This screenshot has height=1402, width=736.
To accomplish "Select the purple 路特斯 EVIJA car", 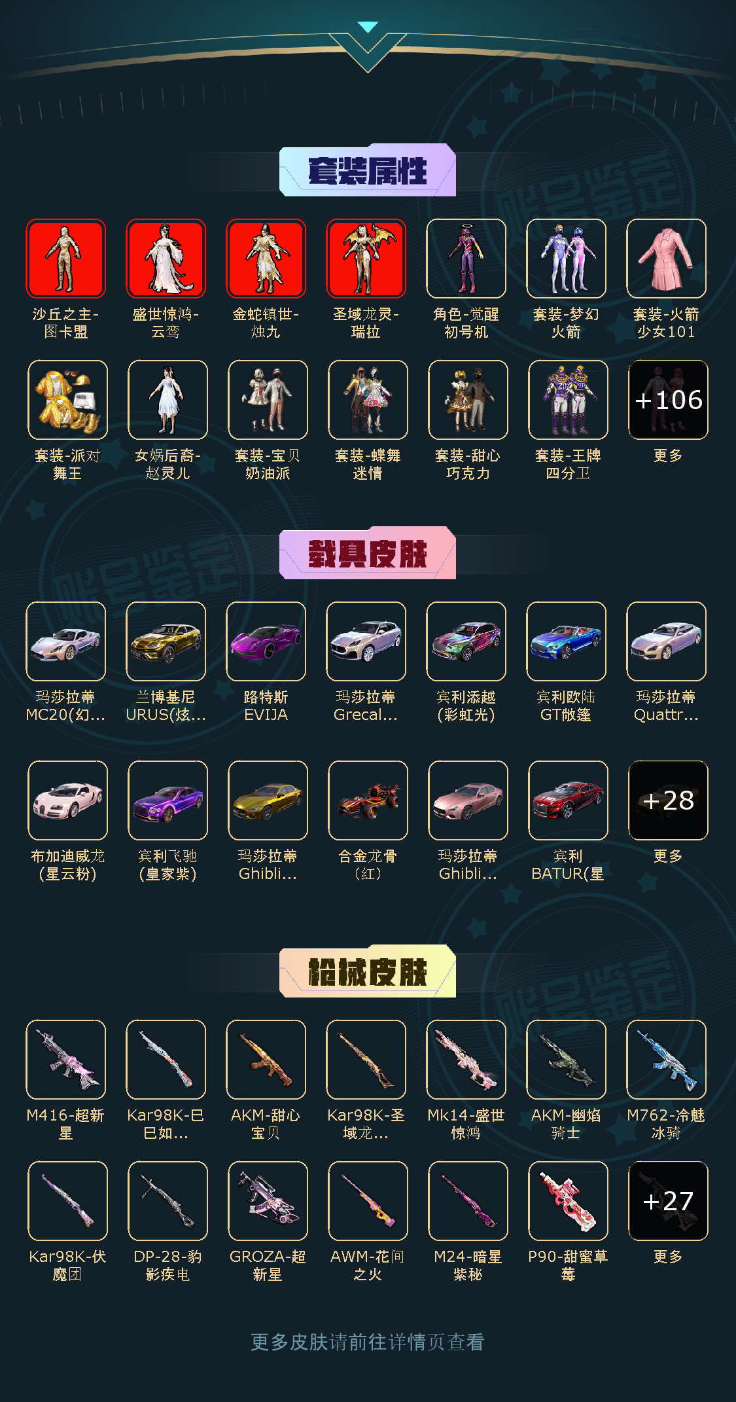I will [266, 641].
